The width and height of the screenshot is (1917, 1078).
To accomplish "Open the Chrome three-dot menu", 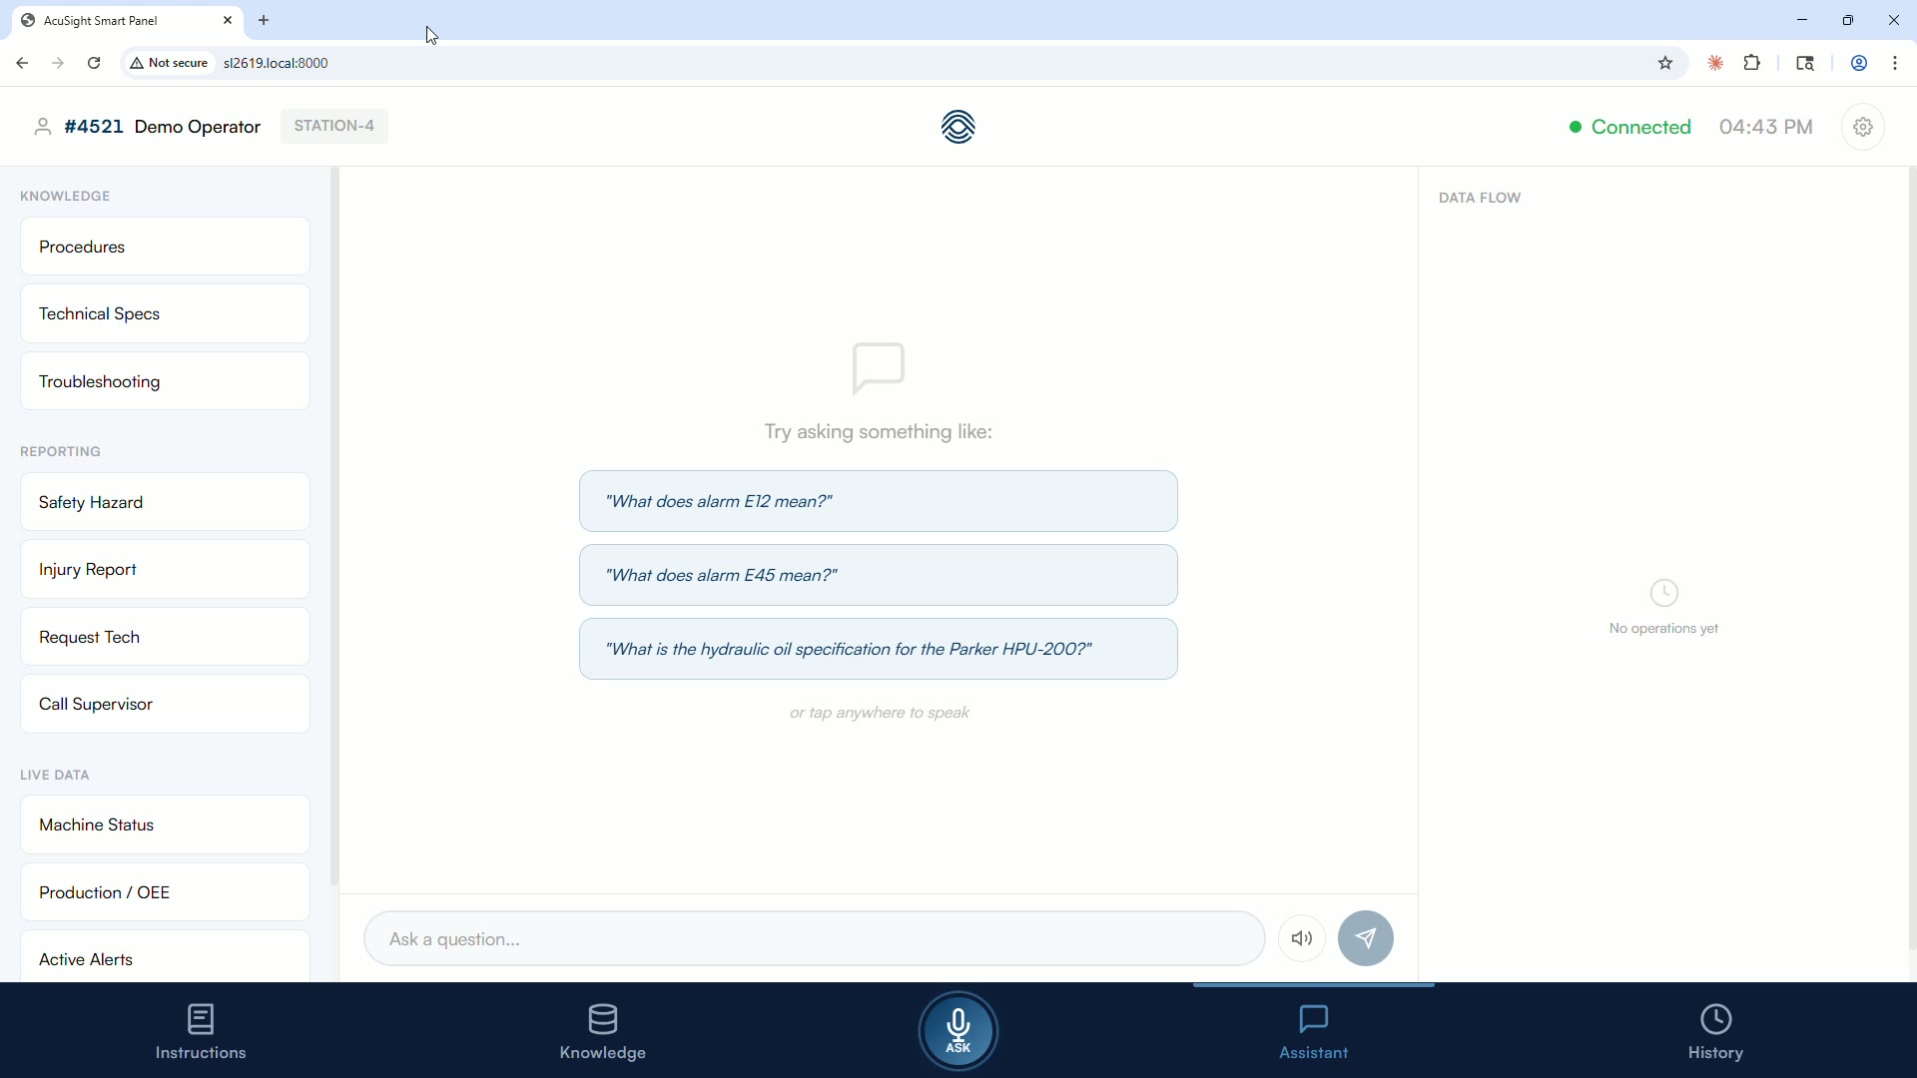I will tap(1895, 63).
